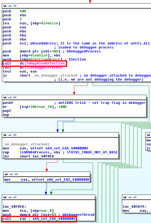Click the 'mov eax, offset x64_set_EAX_40000003' line
The image size is (151, 223).
(x=45, y=148)
